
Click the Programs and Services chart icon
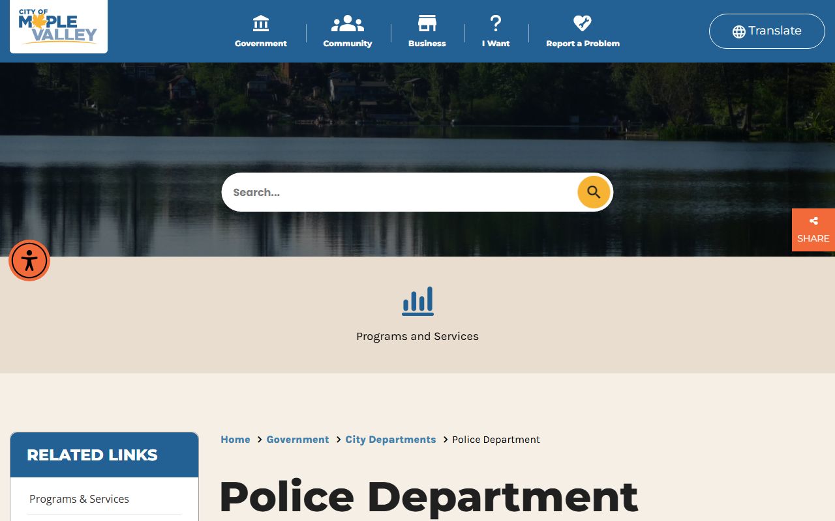pos(417,301)
